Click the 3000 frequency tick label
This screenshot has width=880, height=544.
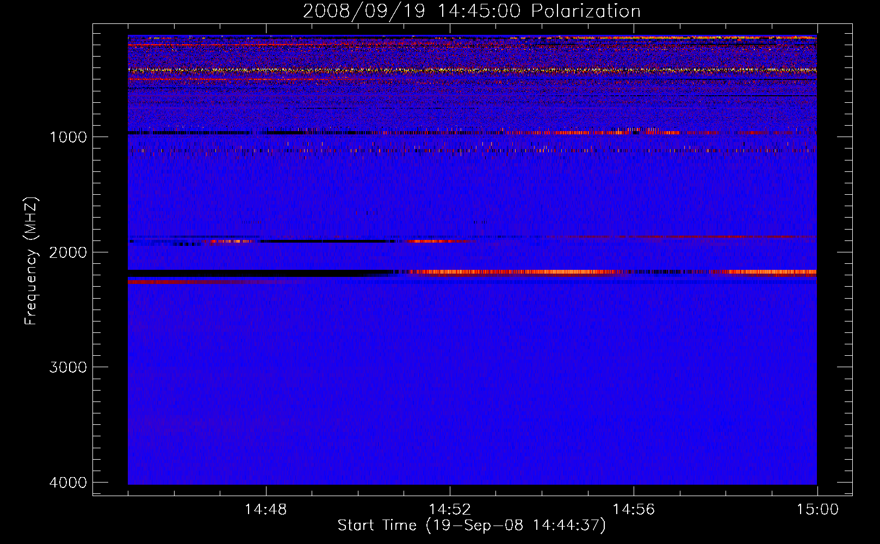pyautogui.click(x=68, y=367)
